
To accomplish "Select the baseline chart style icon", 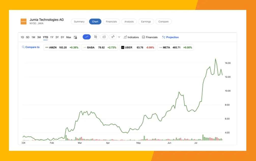I will [113, 37].
